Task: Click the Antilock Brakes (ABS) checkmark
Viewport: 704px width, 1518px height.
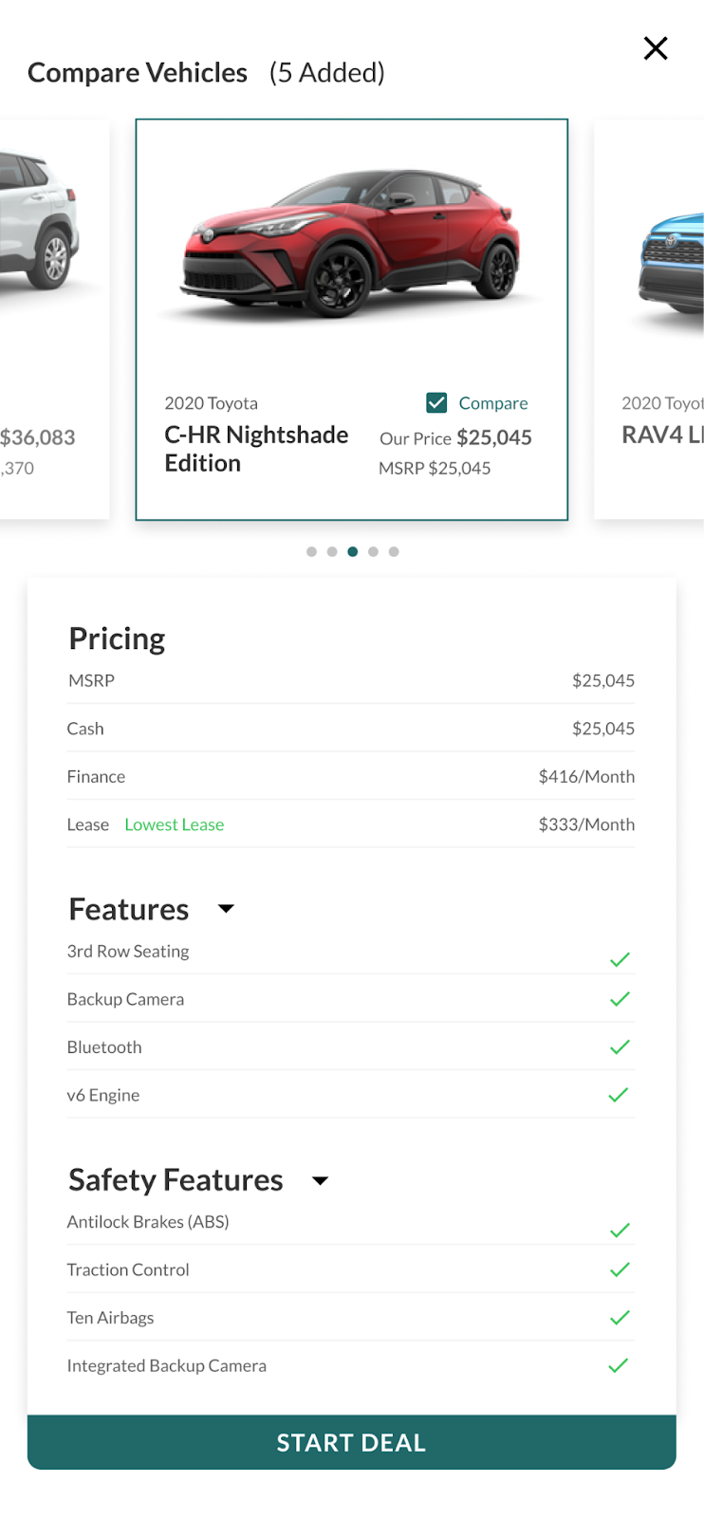Action: pyautogui.click(x=620, y=1230)
